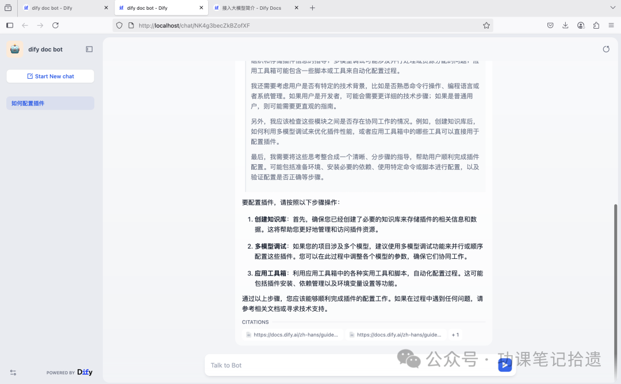The height and width of the screenshot is (384, 621).
Task: Toggle the Pocket save icon in the toolbar
Action: click(x=550, y=25)
